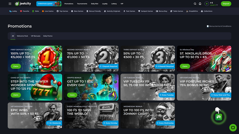Open the Second Deposit Bonus card
239x134 pixels.
(91, 59)
